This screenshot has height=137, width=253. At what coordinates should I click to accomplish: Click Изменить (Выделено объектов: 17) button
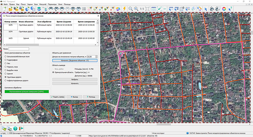(x=75, y=60)
